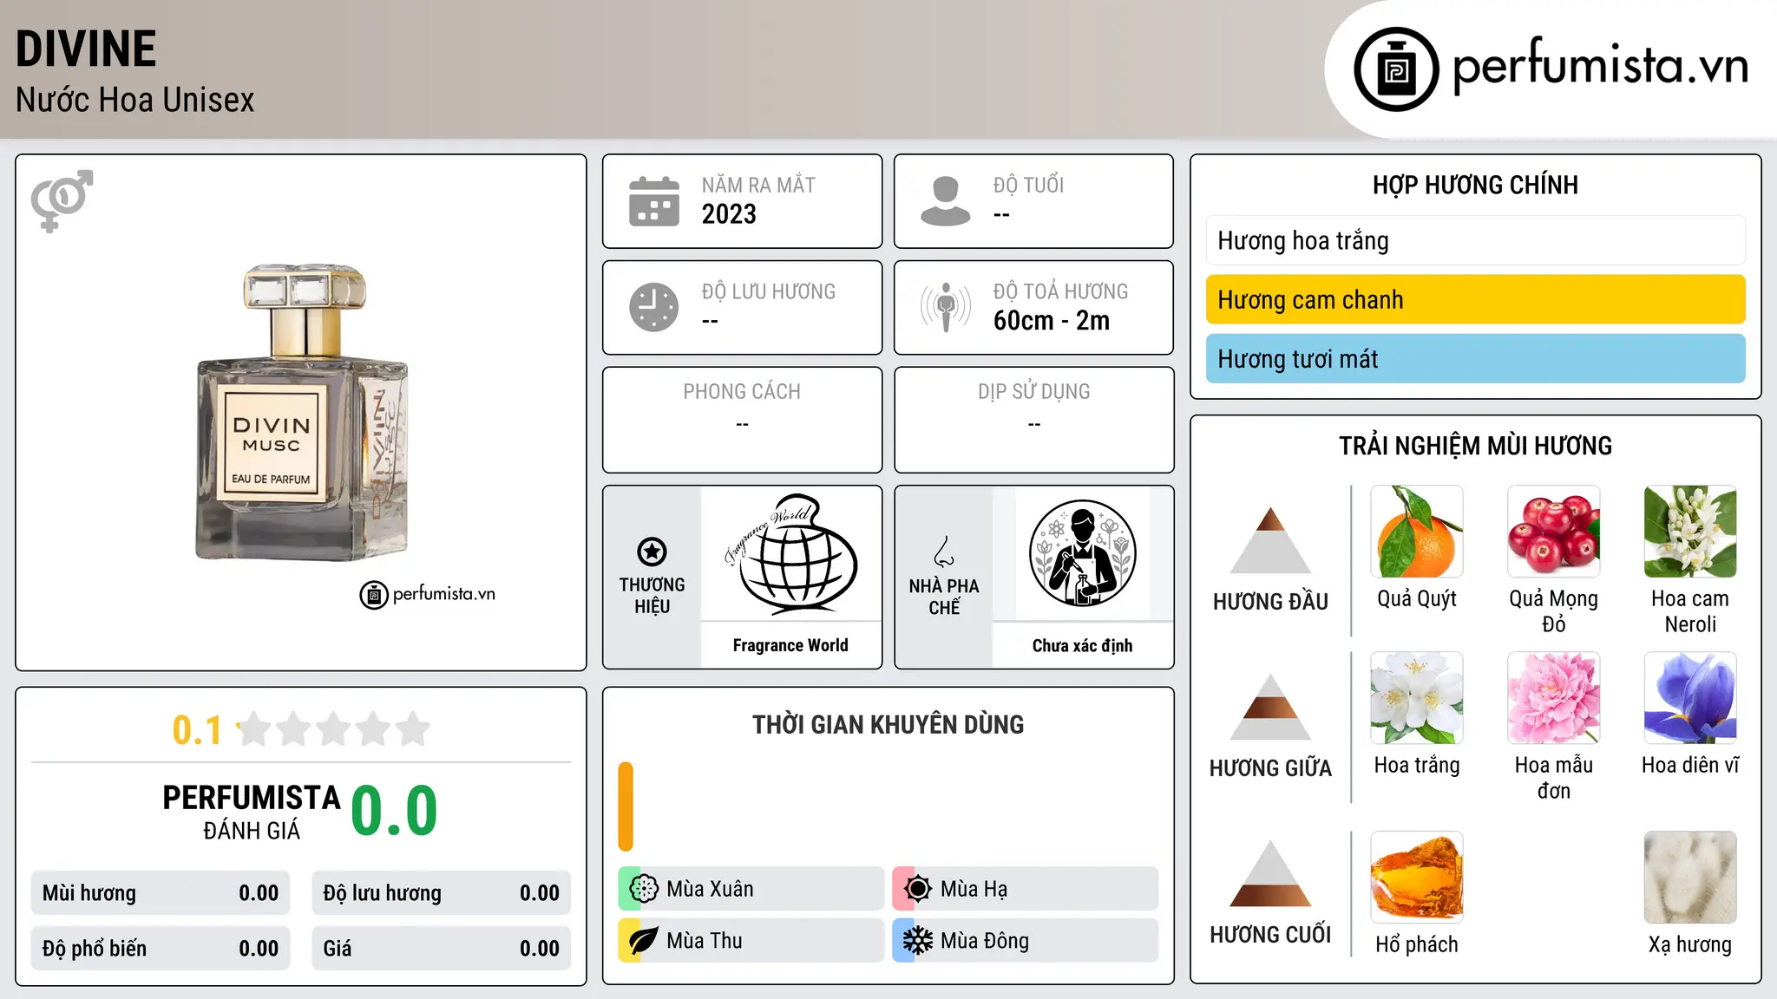Click the Fragrance World brand name
Image resolution: width=1777 pixels, height=999 pixels.
(790, 645)
